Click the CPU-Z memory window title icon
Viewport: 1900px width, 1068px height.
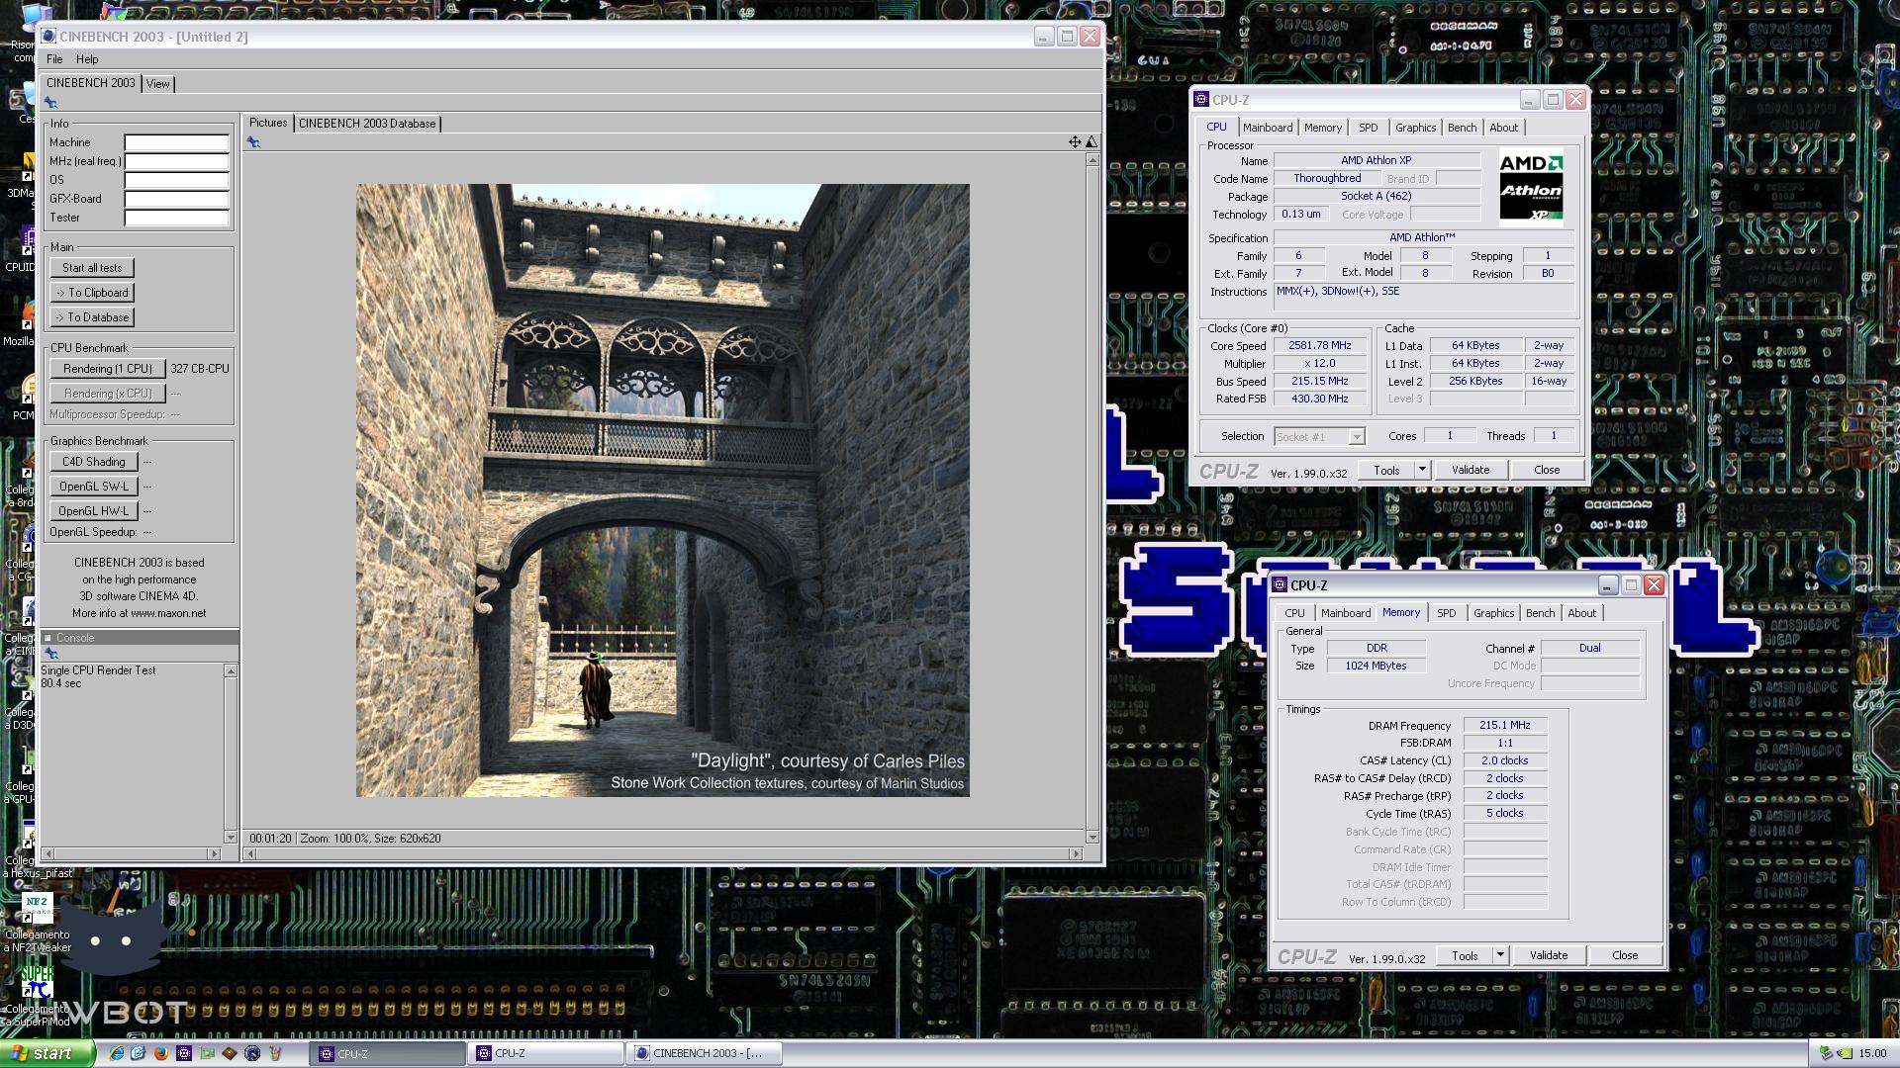[x=1280, y=585]
